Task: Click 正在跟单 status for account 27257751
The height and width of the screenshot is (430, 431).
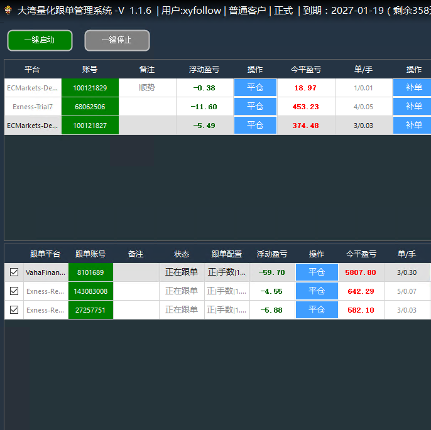Action: 182,309
